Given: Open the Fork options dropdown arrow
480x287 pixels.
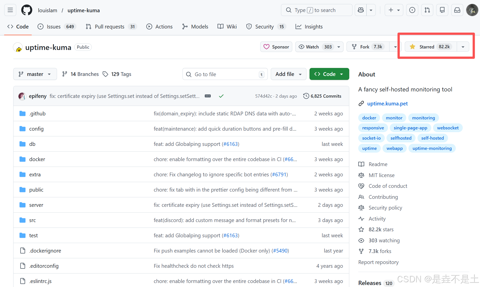Looking at the screenshot, I should click(x=395, y=47).
